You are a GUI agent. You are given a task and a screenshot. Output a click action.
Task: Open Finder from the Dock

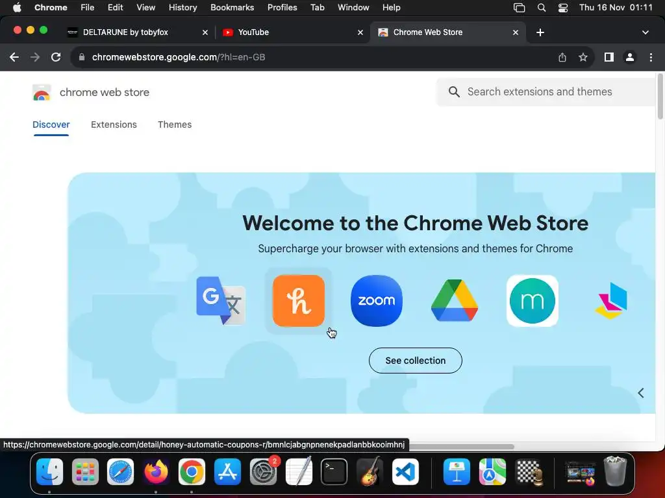49,472
